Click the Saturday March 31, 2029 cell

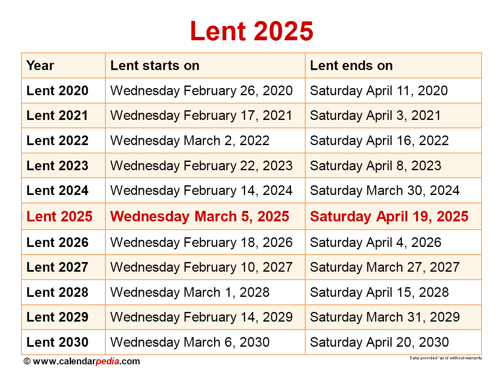click(x=385, y=317)
